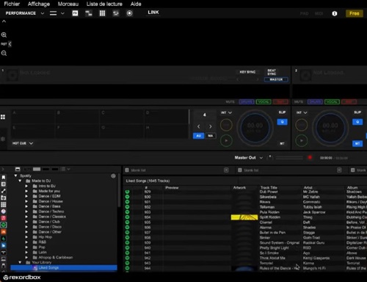The width and height of the screenshot is (367, 282).
Task: Select the TIDAL icon in the browser sidebar
Action: pyautogui.click(x=4, y=252)
